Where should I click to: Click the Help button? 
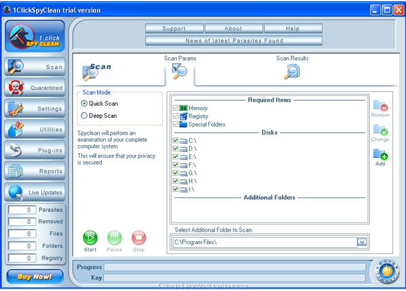(293, 28)
